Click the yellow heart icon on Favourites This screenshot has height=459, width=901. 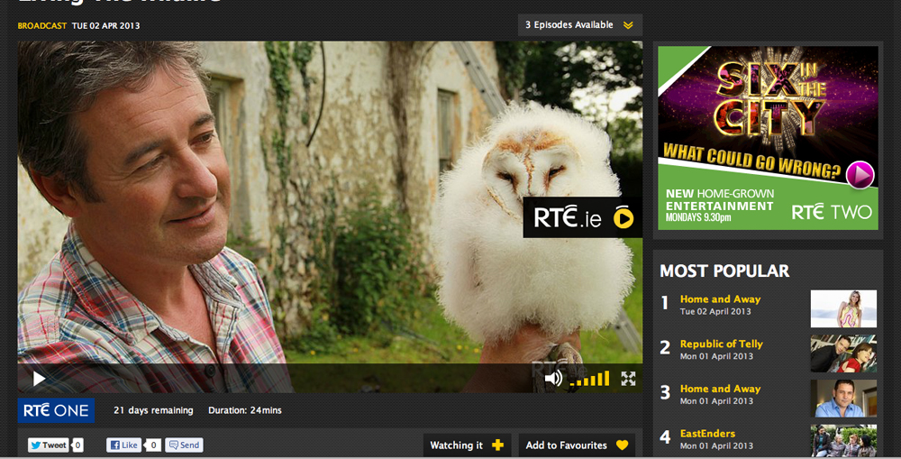pyautogui.click(x=622, y=445)
